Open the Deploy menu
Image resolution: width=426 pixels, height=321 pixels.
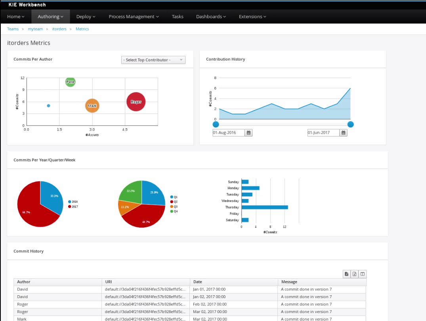[86, 17]
